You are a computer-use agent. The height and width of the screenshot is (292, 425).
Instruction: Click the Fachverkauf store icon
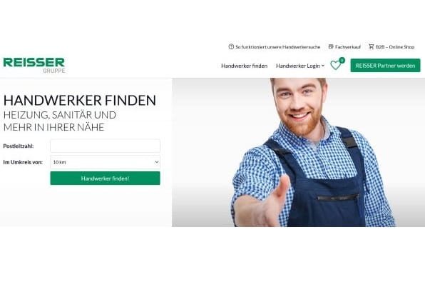point(331,46)
